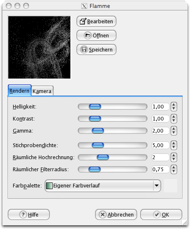Click the flame preview thumbnail
Screen dimensions: 190x229
(x=39, y=47)
